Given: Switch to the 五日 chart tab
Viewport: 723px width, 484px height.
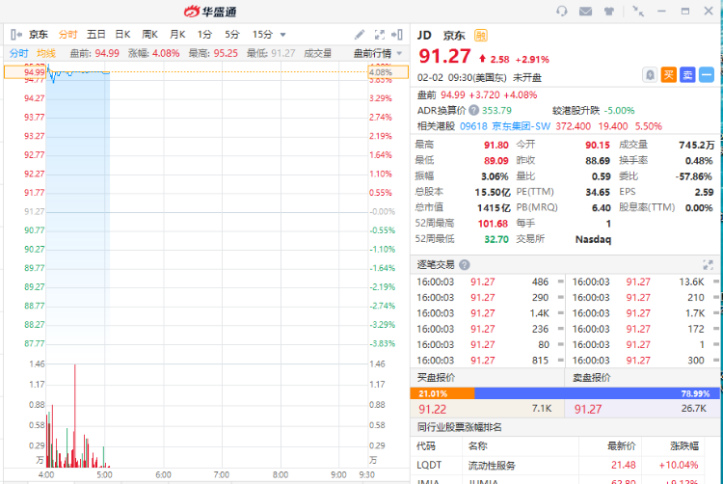Looking at the screenshot, I should (x=96, y=34).
